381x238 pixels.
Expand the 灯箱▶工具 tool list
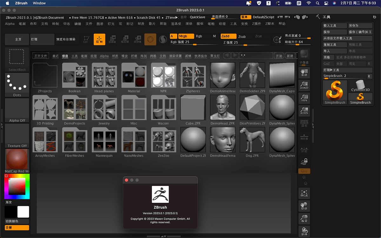pos(348,70)
